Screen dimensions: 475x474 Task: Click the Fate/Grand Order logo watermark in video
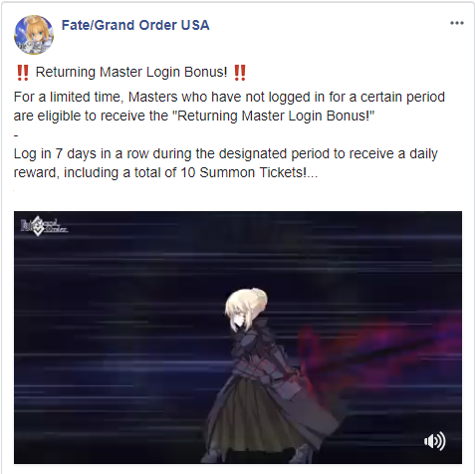[44, 226]
